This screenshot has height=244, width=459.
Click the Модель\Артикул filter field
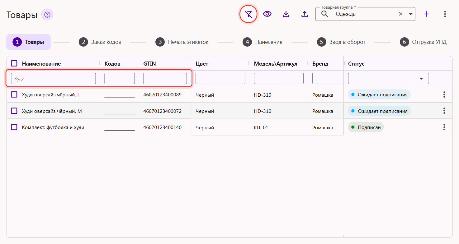279,78
